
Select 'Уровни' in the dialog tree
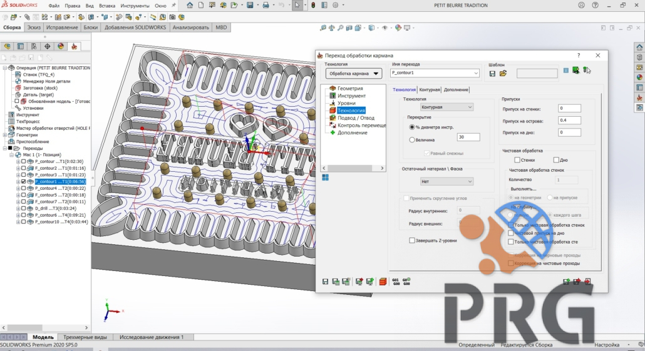[346, 103]
